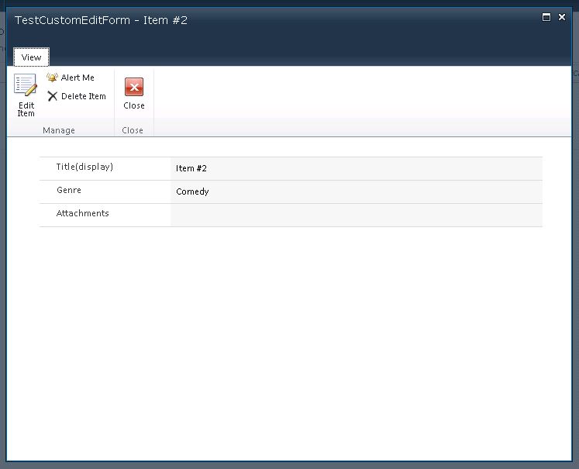Click the Close group label in ribbon
This screenshot has height=469, width=579.
133,130
